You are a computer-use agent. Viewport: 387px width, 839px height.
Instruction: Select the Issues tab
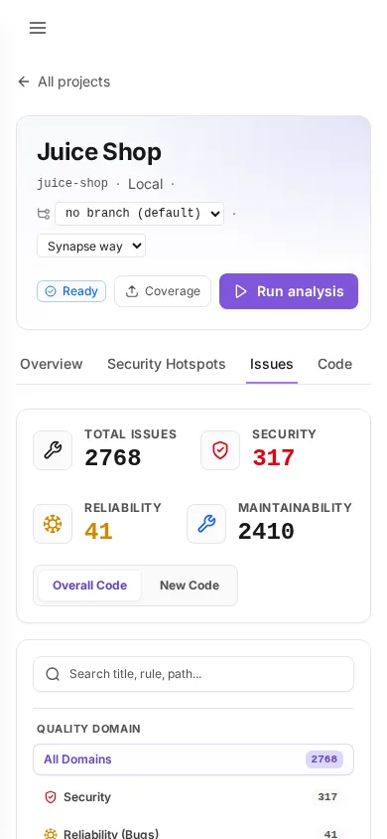272,364
